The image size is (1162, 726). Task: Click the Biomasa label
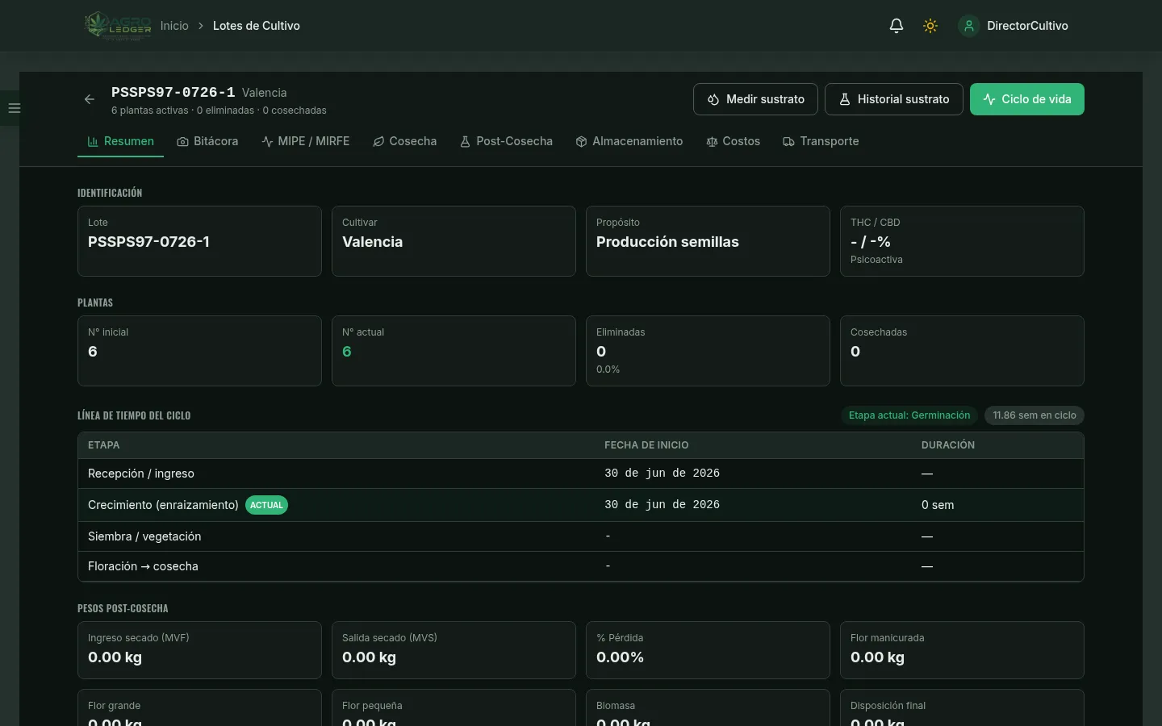coord(616,706)
